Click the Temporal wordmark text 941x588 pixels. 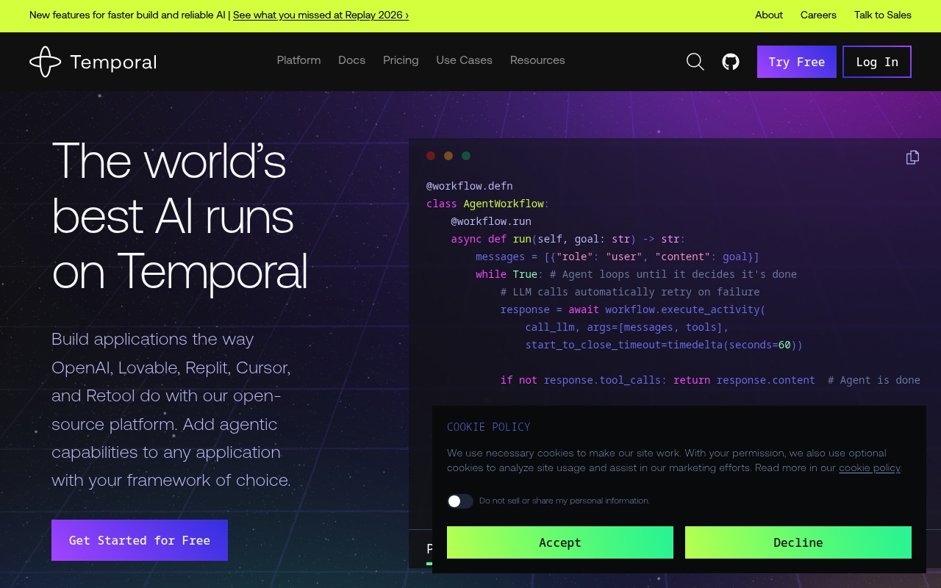click(x=113, y=62)
